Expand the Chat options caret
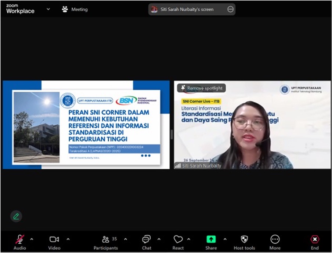The width and height of the screenshot is (332, 253). pos(159,239)
